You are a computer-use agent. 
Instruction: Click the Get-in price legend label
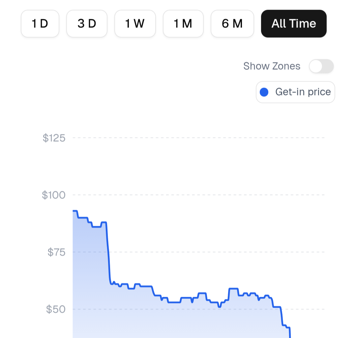304,92
